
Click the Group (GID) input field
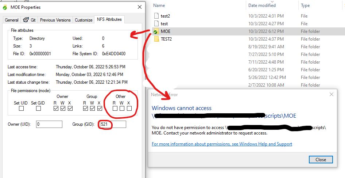(113, 124)
